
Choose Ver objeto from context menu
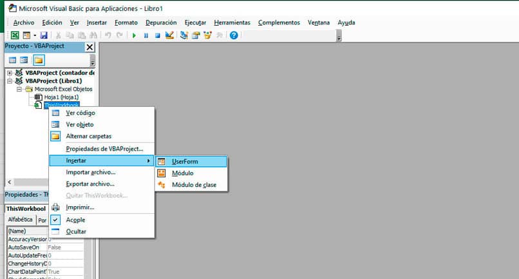(102, 124)
